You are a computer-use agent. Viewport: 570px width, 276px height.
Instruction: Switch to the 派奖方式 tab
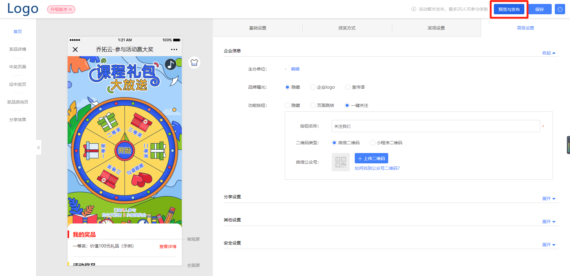pos(347,28)
